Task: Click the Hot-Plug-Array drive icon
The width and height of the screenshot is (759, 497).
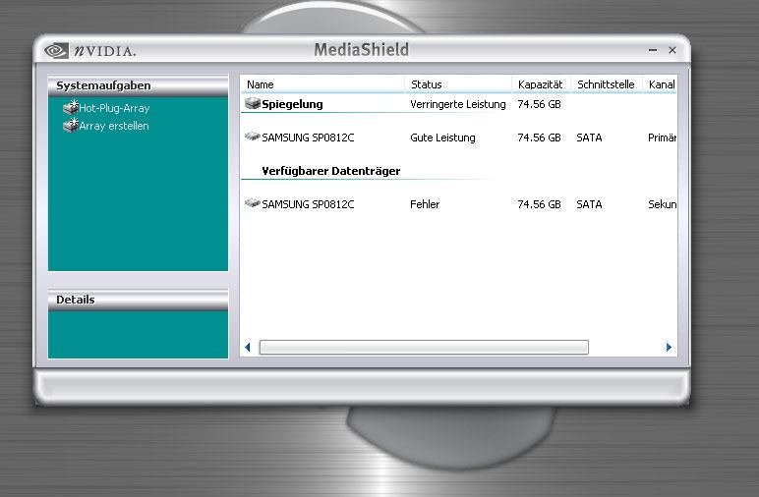Action: pyautogui.click(x=71, y=107)
